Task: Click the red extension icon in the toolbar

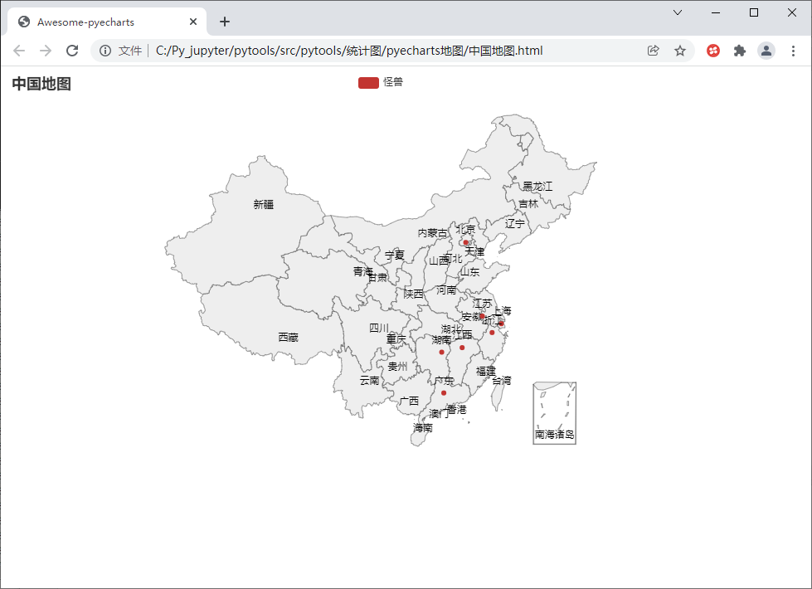Action: pos(712,51)
